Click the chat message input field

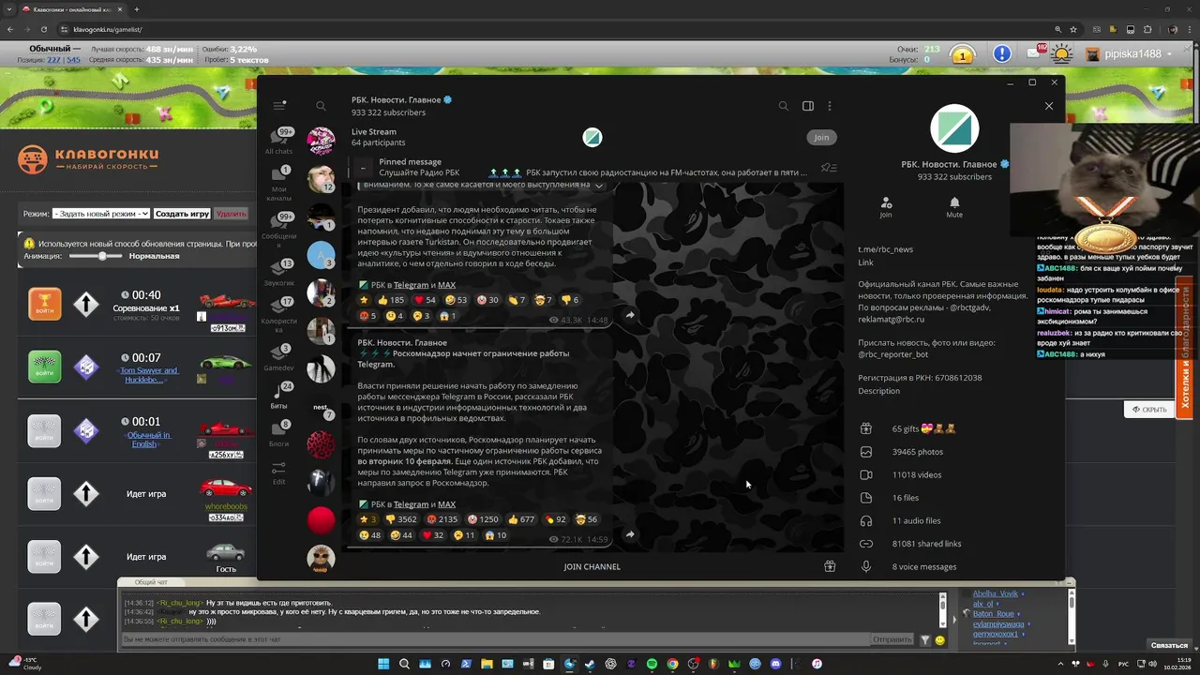click(x=495, y=639)
